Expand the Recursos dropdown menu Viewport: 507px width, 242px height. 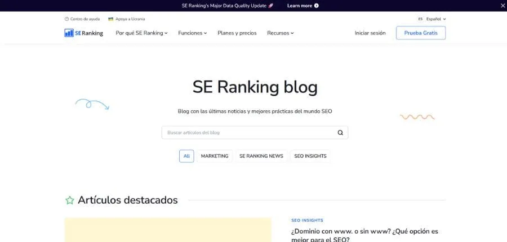click(x=280, y=33)
